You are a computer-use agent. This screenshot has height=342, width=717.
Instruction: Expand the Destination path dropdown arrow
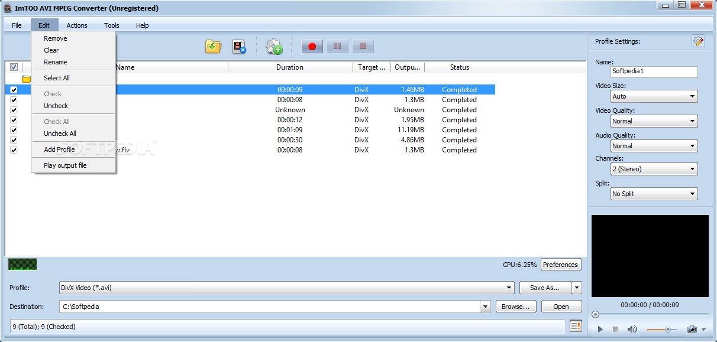pos(486,307)
